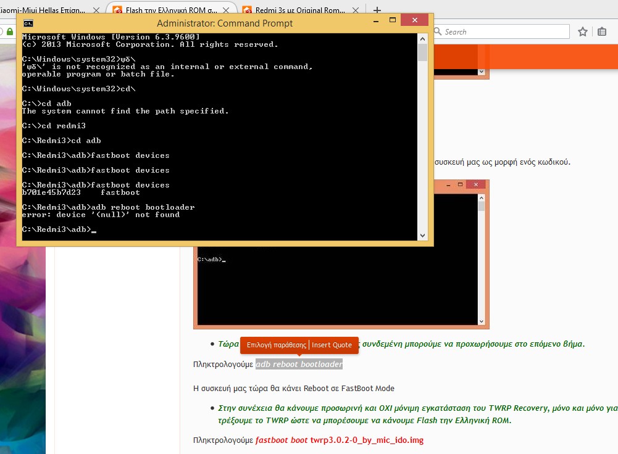Click the Command Prompt system menu icon
The height and width of the screenshot is (454, 618).
pyautogui.click(x=28, y=23)
